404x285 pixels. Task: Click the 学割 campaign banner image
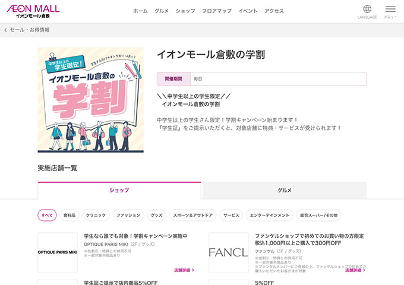[91, 100]
